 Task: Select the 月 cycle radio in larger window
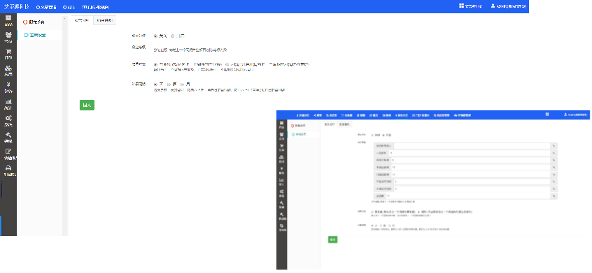point(182,84)
